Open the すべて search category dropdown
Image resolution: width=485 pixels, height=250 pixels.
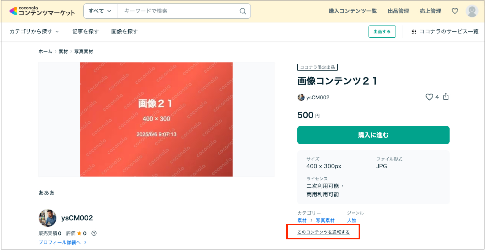[100, 11]
